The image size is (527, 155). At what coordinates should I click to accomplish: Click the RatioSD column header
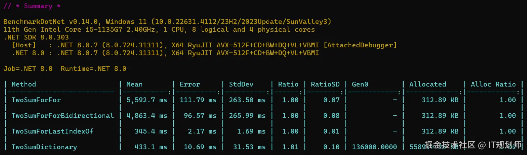point(325,84)
